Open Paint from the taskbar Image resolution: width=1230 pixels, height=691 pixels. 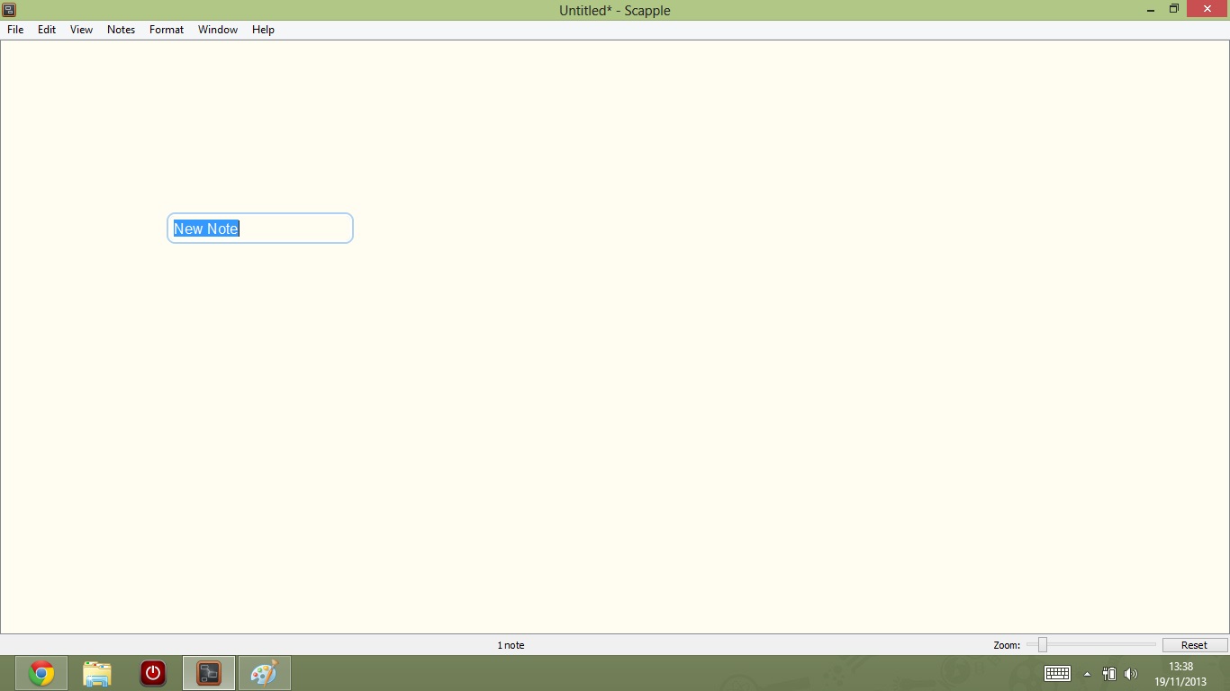[x=265, y=673]
